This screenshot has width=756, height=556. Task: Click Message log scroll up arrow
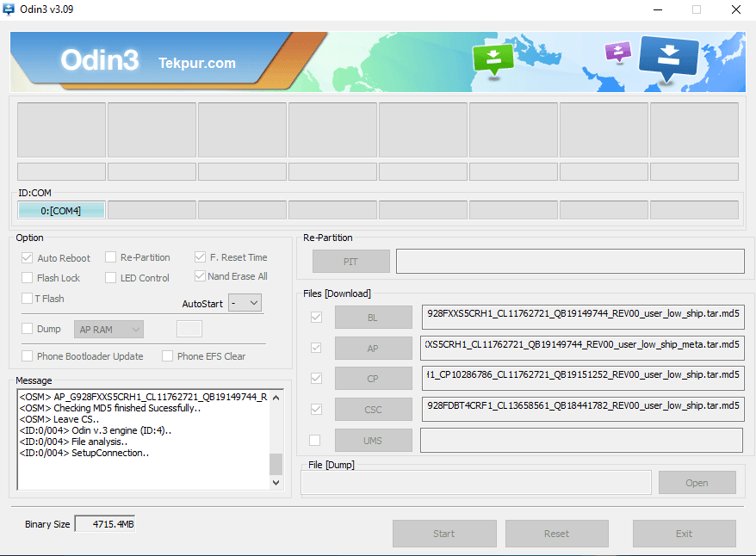(276, 398)
